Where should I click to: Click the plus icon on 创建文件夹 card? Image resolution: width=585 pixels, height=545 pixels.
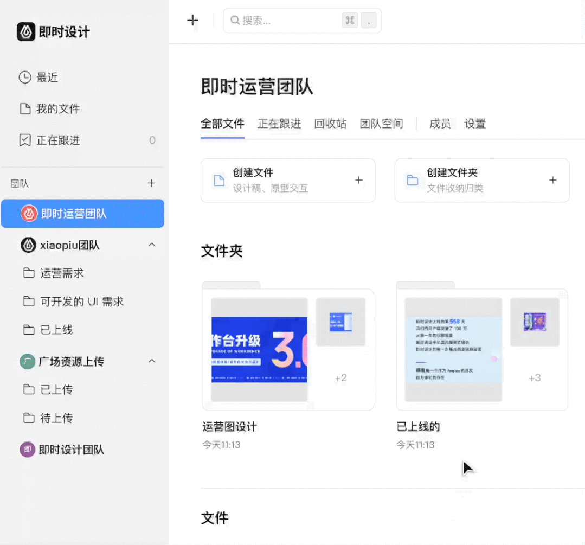(552, 180)
